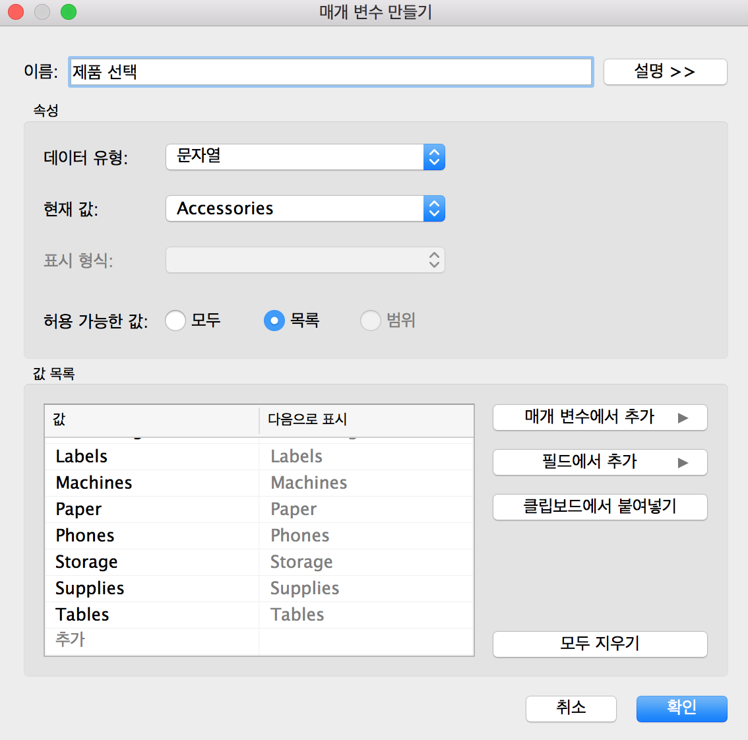This screenshot has width=748, height=740.
Task: Click the disabled 표시 형식 dropdown
Action: [x=305, y=260]
